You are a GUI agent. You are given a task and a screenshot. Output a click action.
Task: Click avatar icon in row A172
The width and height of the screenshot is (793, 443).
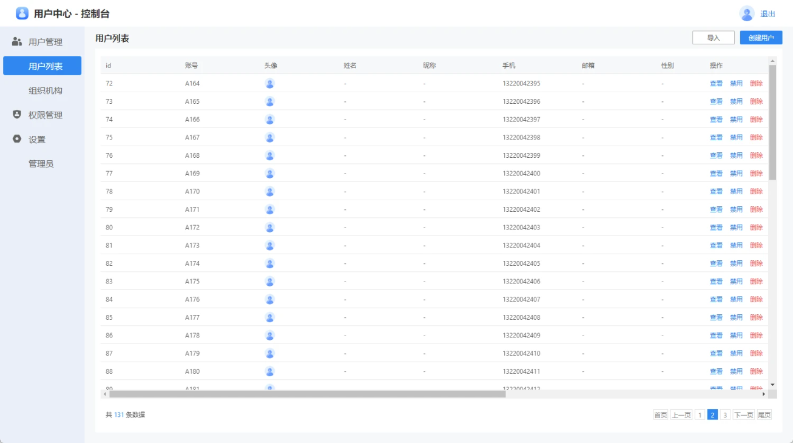pos(270,228)
